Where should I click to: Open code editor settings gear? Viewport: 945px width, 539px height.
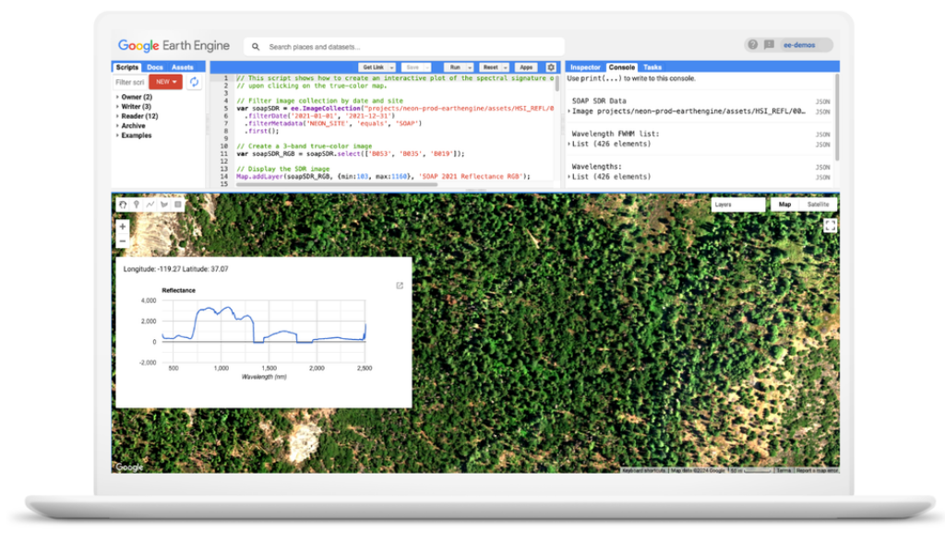point(551,67)
